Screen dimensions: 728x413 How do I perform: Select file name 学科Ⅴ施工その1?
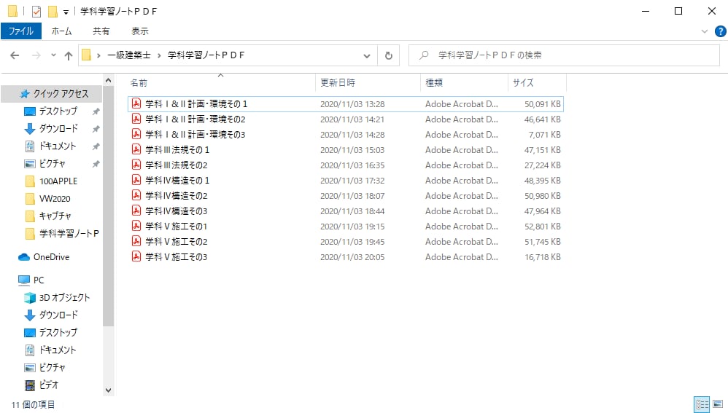click(177, 227)
